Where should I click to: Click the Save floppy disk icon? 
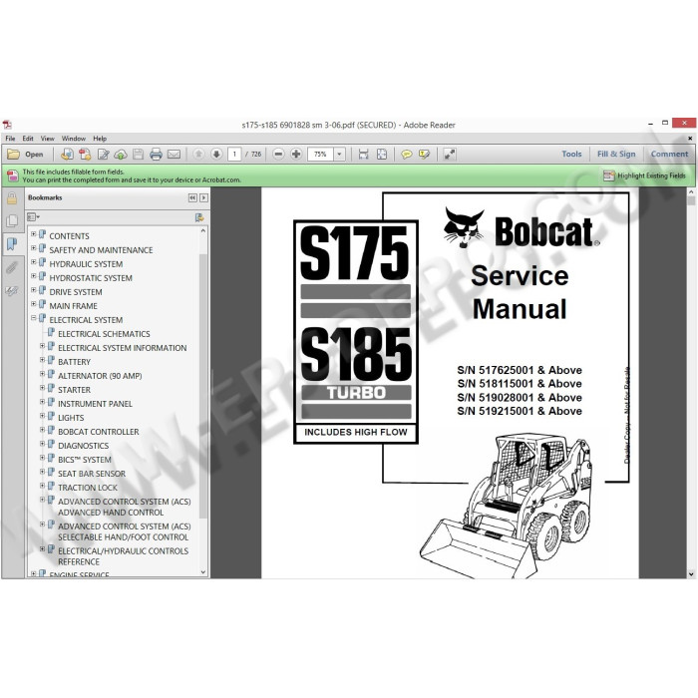click(x=139, y=154)
